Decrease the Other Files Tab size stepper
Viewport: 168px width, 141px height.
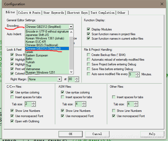(x=136, y=105)
